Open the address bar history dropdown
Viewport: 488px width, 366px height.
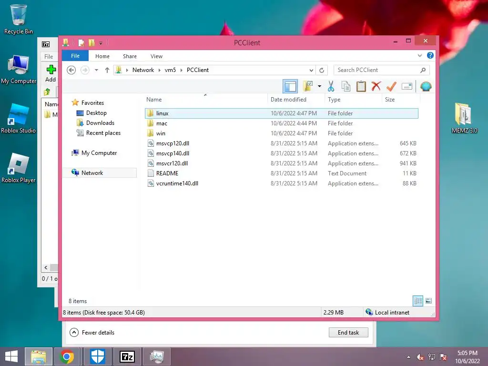(x=311, y=71)
